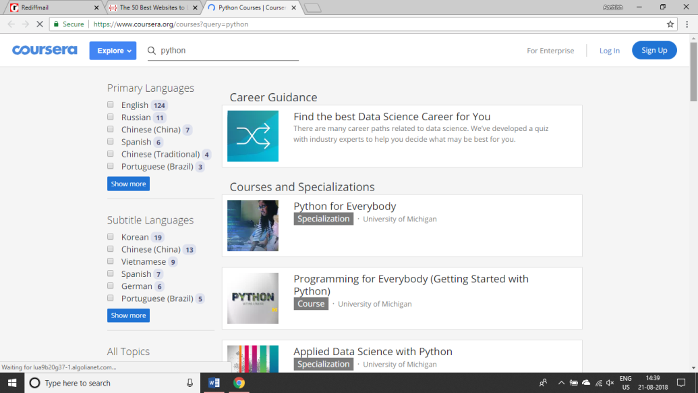Screen dimensions: 698x393
Task: Click the muted volume icon
Action: [610, 383]
